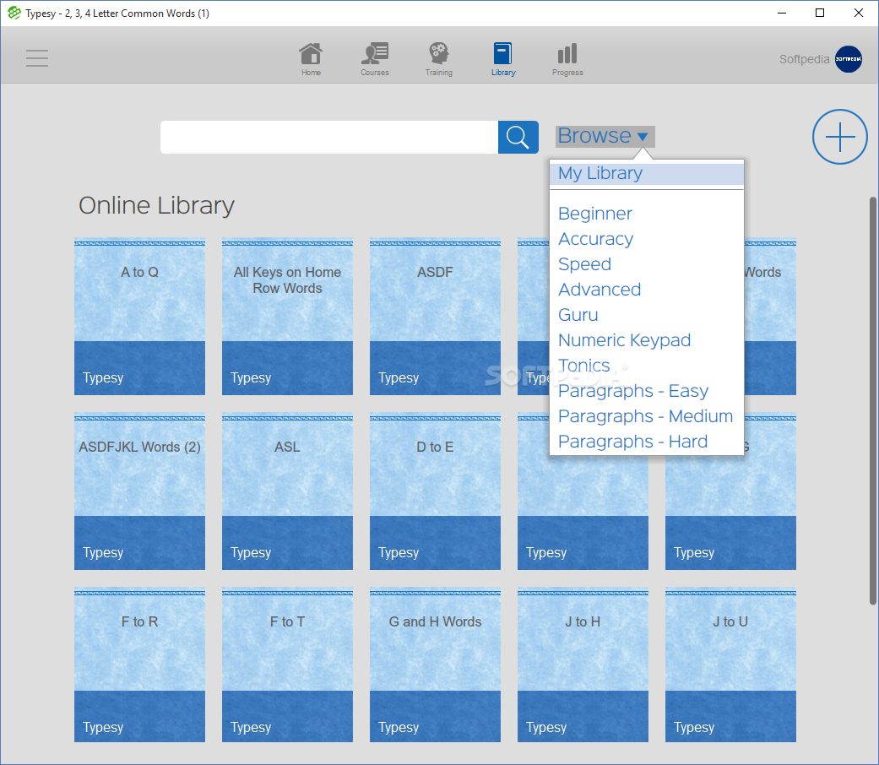Screen dimensions: 879x765
Task: Add a new library item with plus
Action: [840, 137]
